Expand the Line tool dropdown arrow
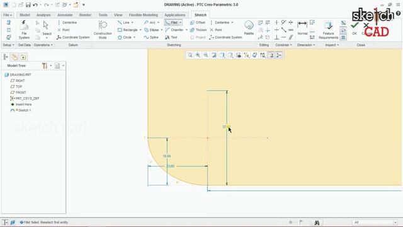This screenshot has height=227, width=403. (x=132, y=23)
